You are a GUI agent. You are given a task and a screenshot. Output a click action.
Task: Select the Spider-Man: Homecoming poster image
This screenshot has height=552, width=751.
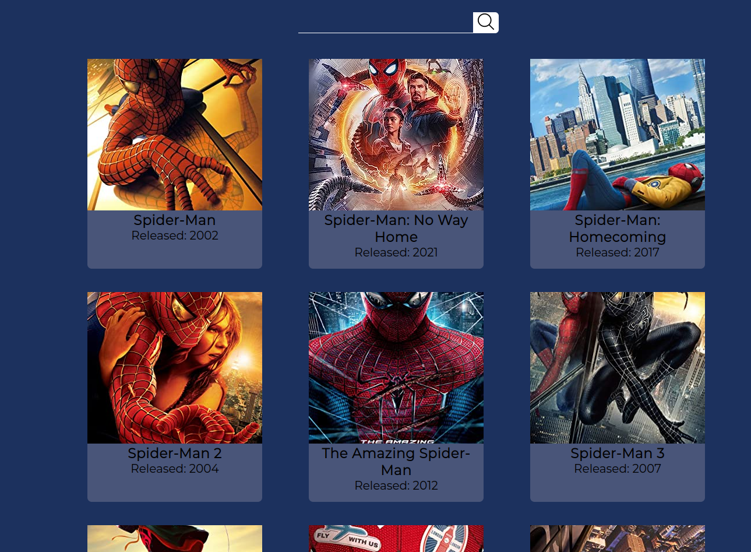(x=618, y=135)
